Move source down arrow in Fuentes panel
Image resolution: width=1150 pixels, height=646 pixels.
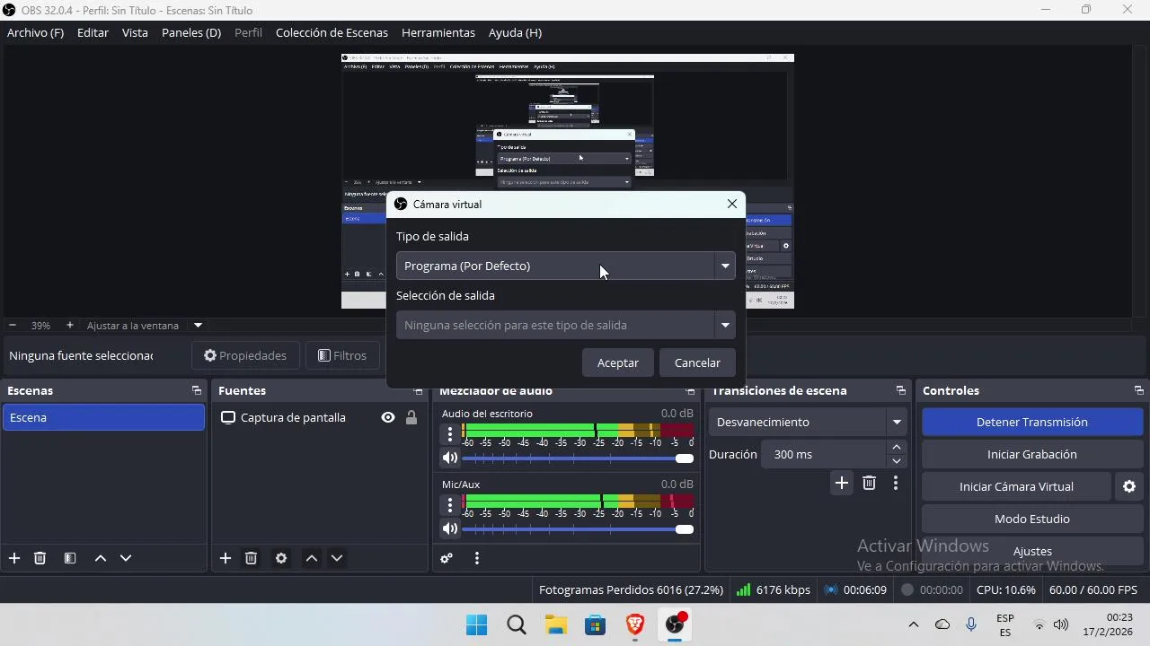pyautogui.click(x=337, y=558)
